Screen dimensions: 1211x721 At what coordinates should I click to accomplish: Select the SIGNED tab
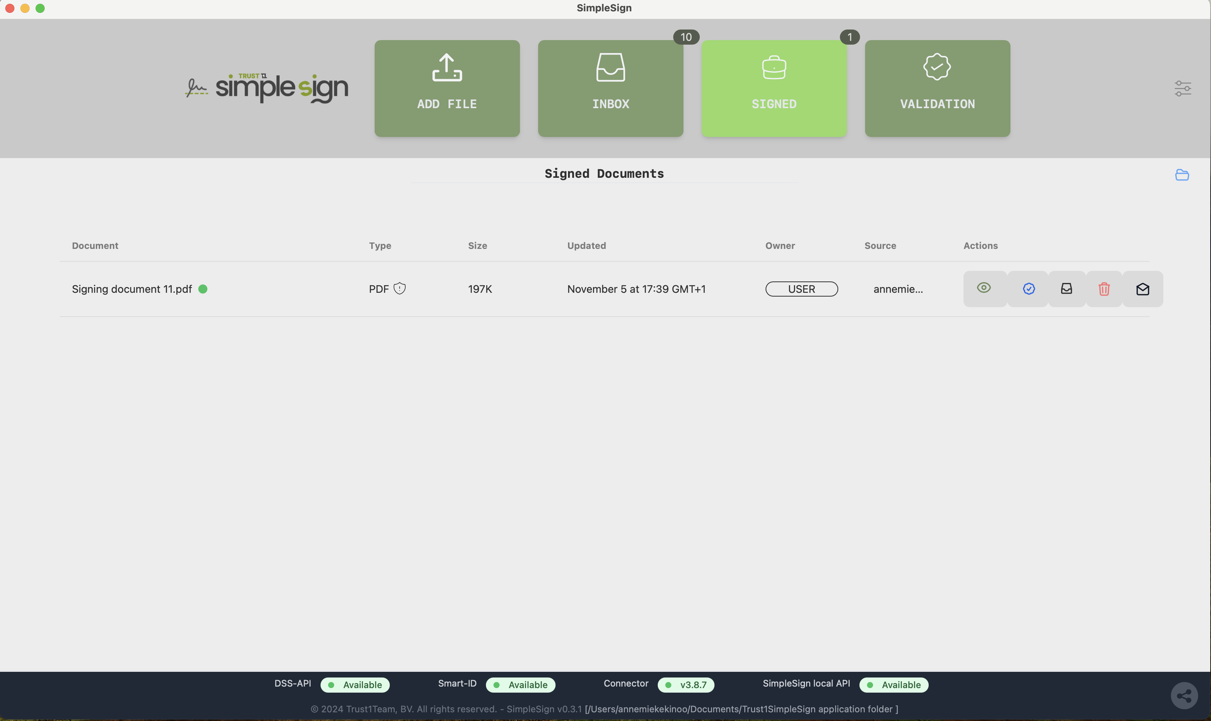pyautogui.click(x=774, y=89)
